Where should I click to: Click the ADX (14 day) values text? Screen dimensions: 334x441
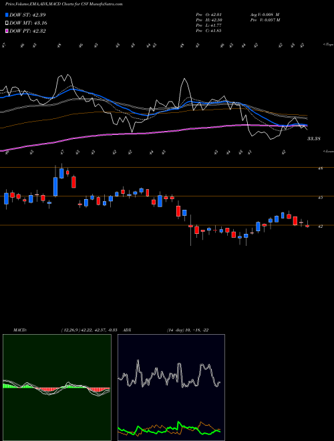click(188, 330)
